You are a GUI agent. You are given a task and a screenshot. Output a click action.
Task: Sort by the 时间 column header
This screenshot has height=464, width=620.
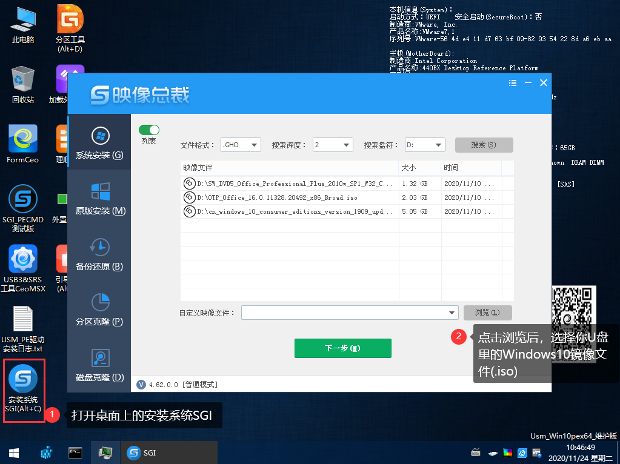point(472,168)
